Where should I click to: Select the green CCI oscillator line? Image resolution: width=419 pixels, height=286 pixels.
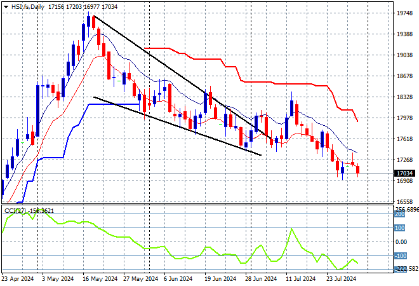(x=180, y=240)
